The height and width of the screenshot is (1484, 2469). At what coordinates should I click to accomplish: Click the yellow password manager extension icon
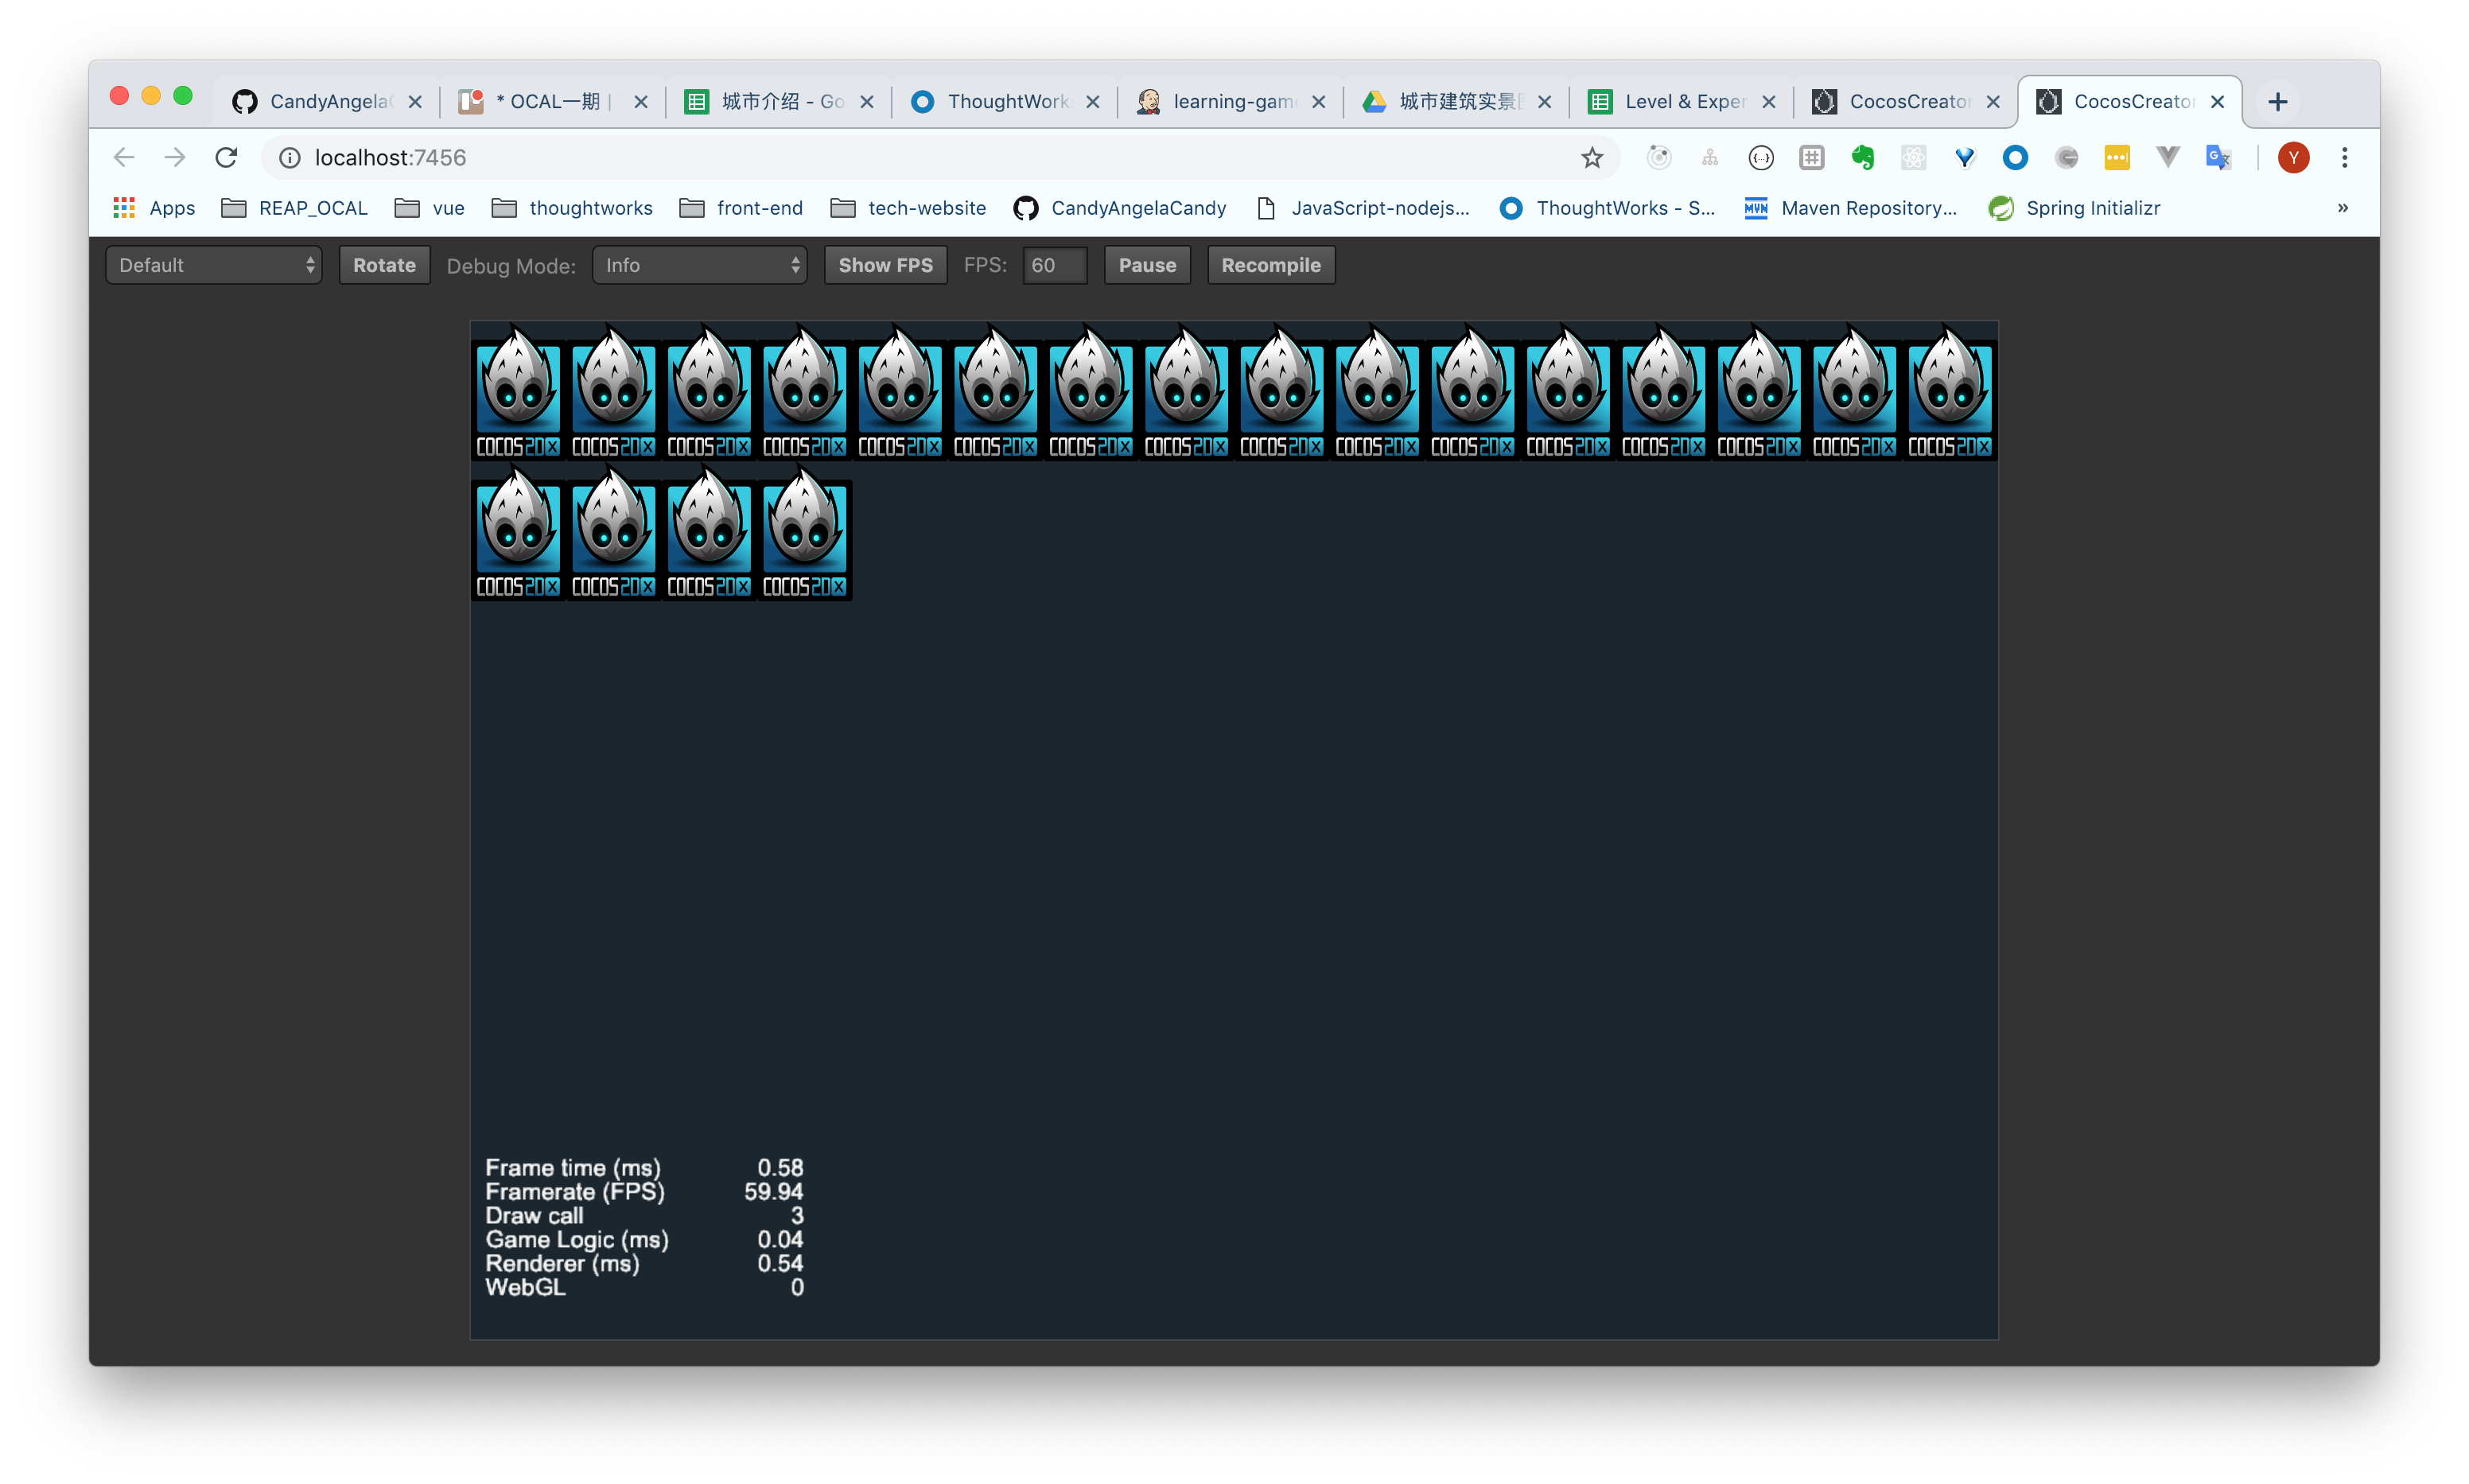(2116, 157)
